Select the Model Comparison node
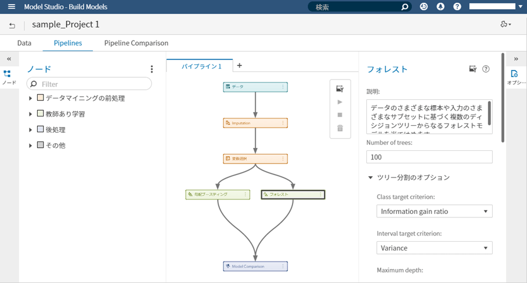The image size is (527, 283). pos(255,266)
